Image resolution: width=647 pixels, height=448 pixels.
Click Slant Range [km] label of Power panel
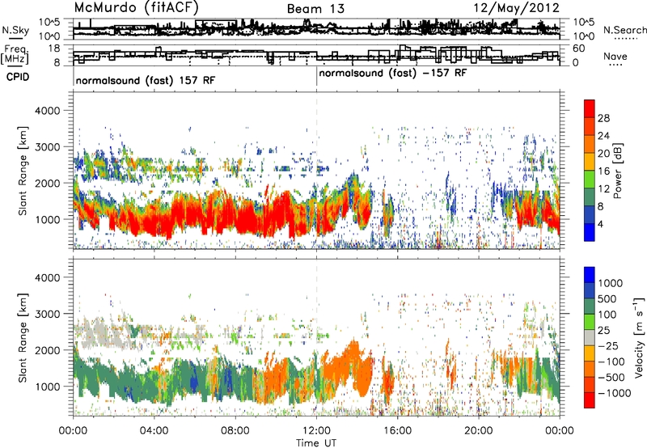[23, 171]
